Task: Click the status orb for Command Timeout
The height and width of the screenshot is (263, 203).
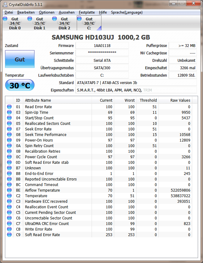Action: [x=9, y=185]
